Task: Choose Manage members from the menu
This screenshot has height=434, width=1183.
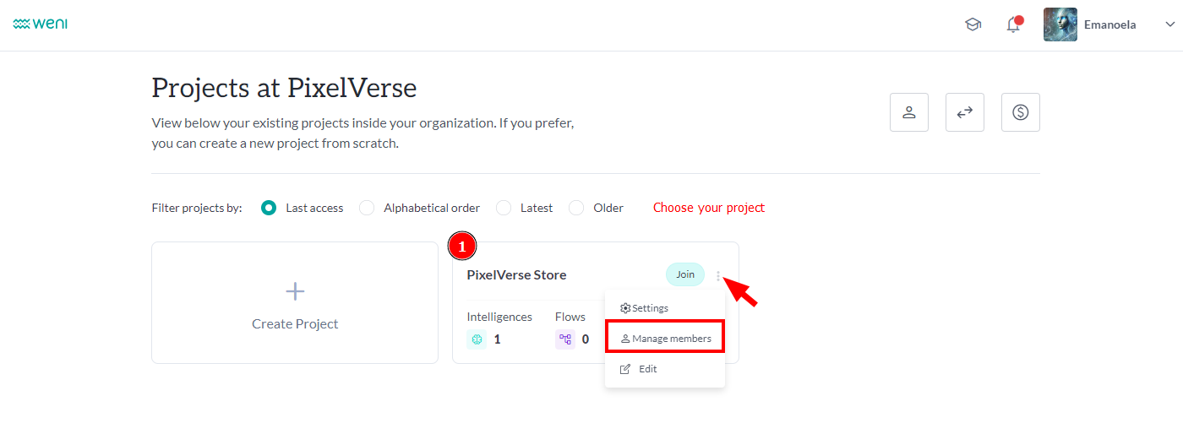Action: coord(665,339)
